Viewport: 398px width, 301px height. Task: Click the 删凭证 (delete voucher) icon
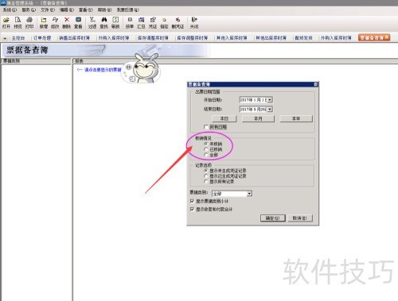click(178, 20)
